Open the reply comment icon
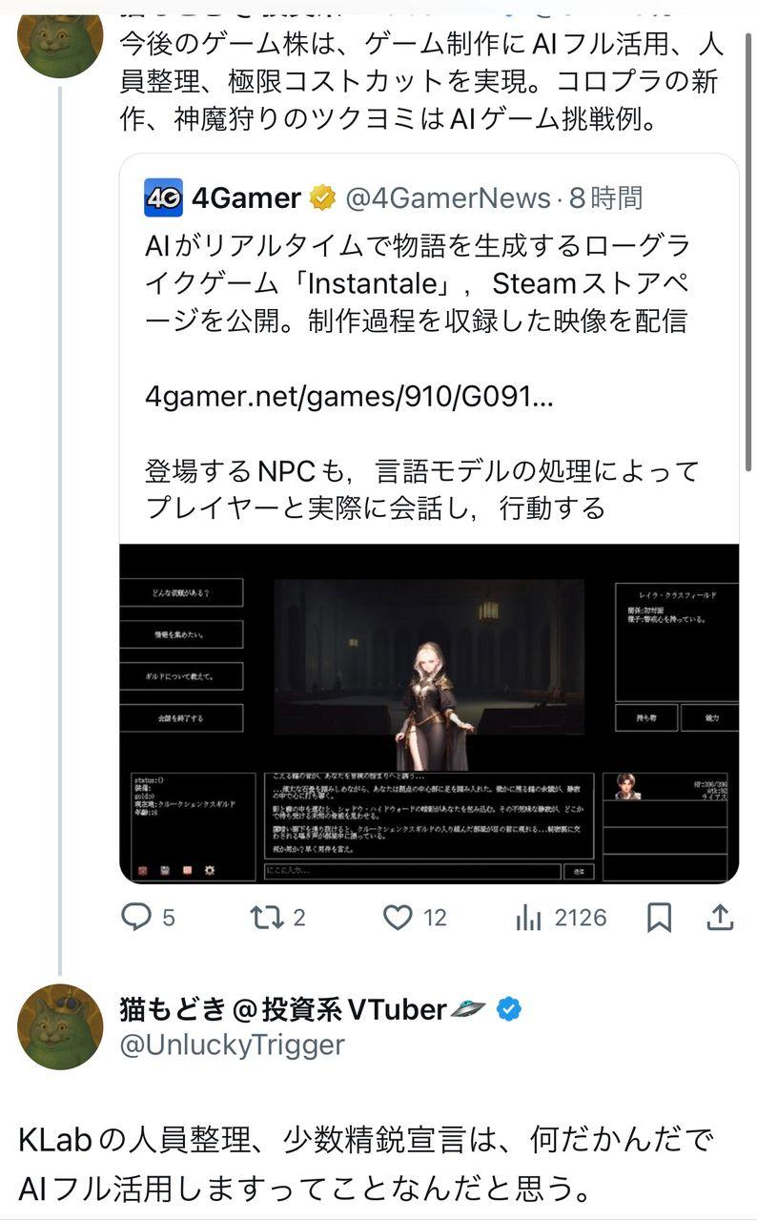The height and width of the screenshot is (1221, 757). (x=137, y=918)
